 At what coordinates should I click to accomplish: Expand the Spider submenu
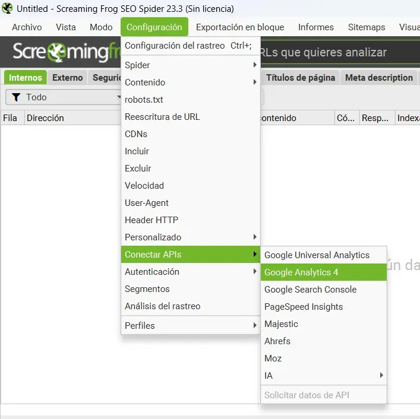pyautogui.click(x=191, y=65)
